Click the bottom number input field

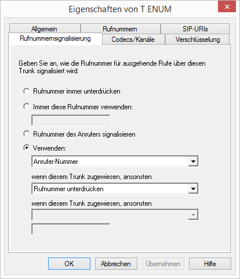71,229
